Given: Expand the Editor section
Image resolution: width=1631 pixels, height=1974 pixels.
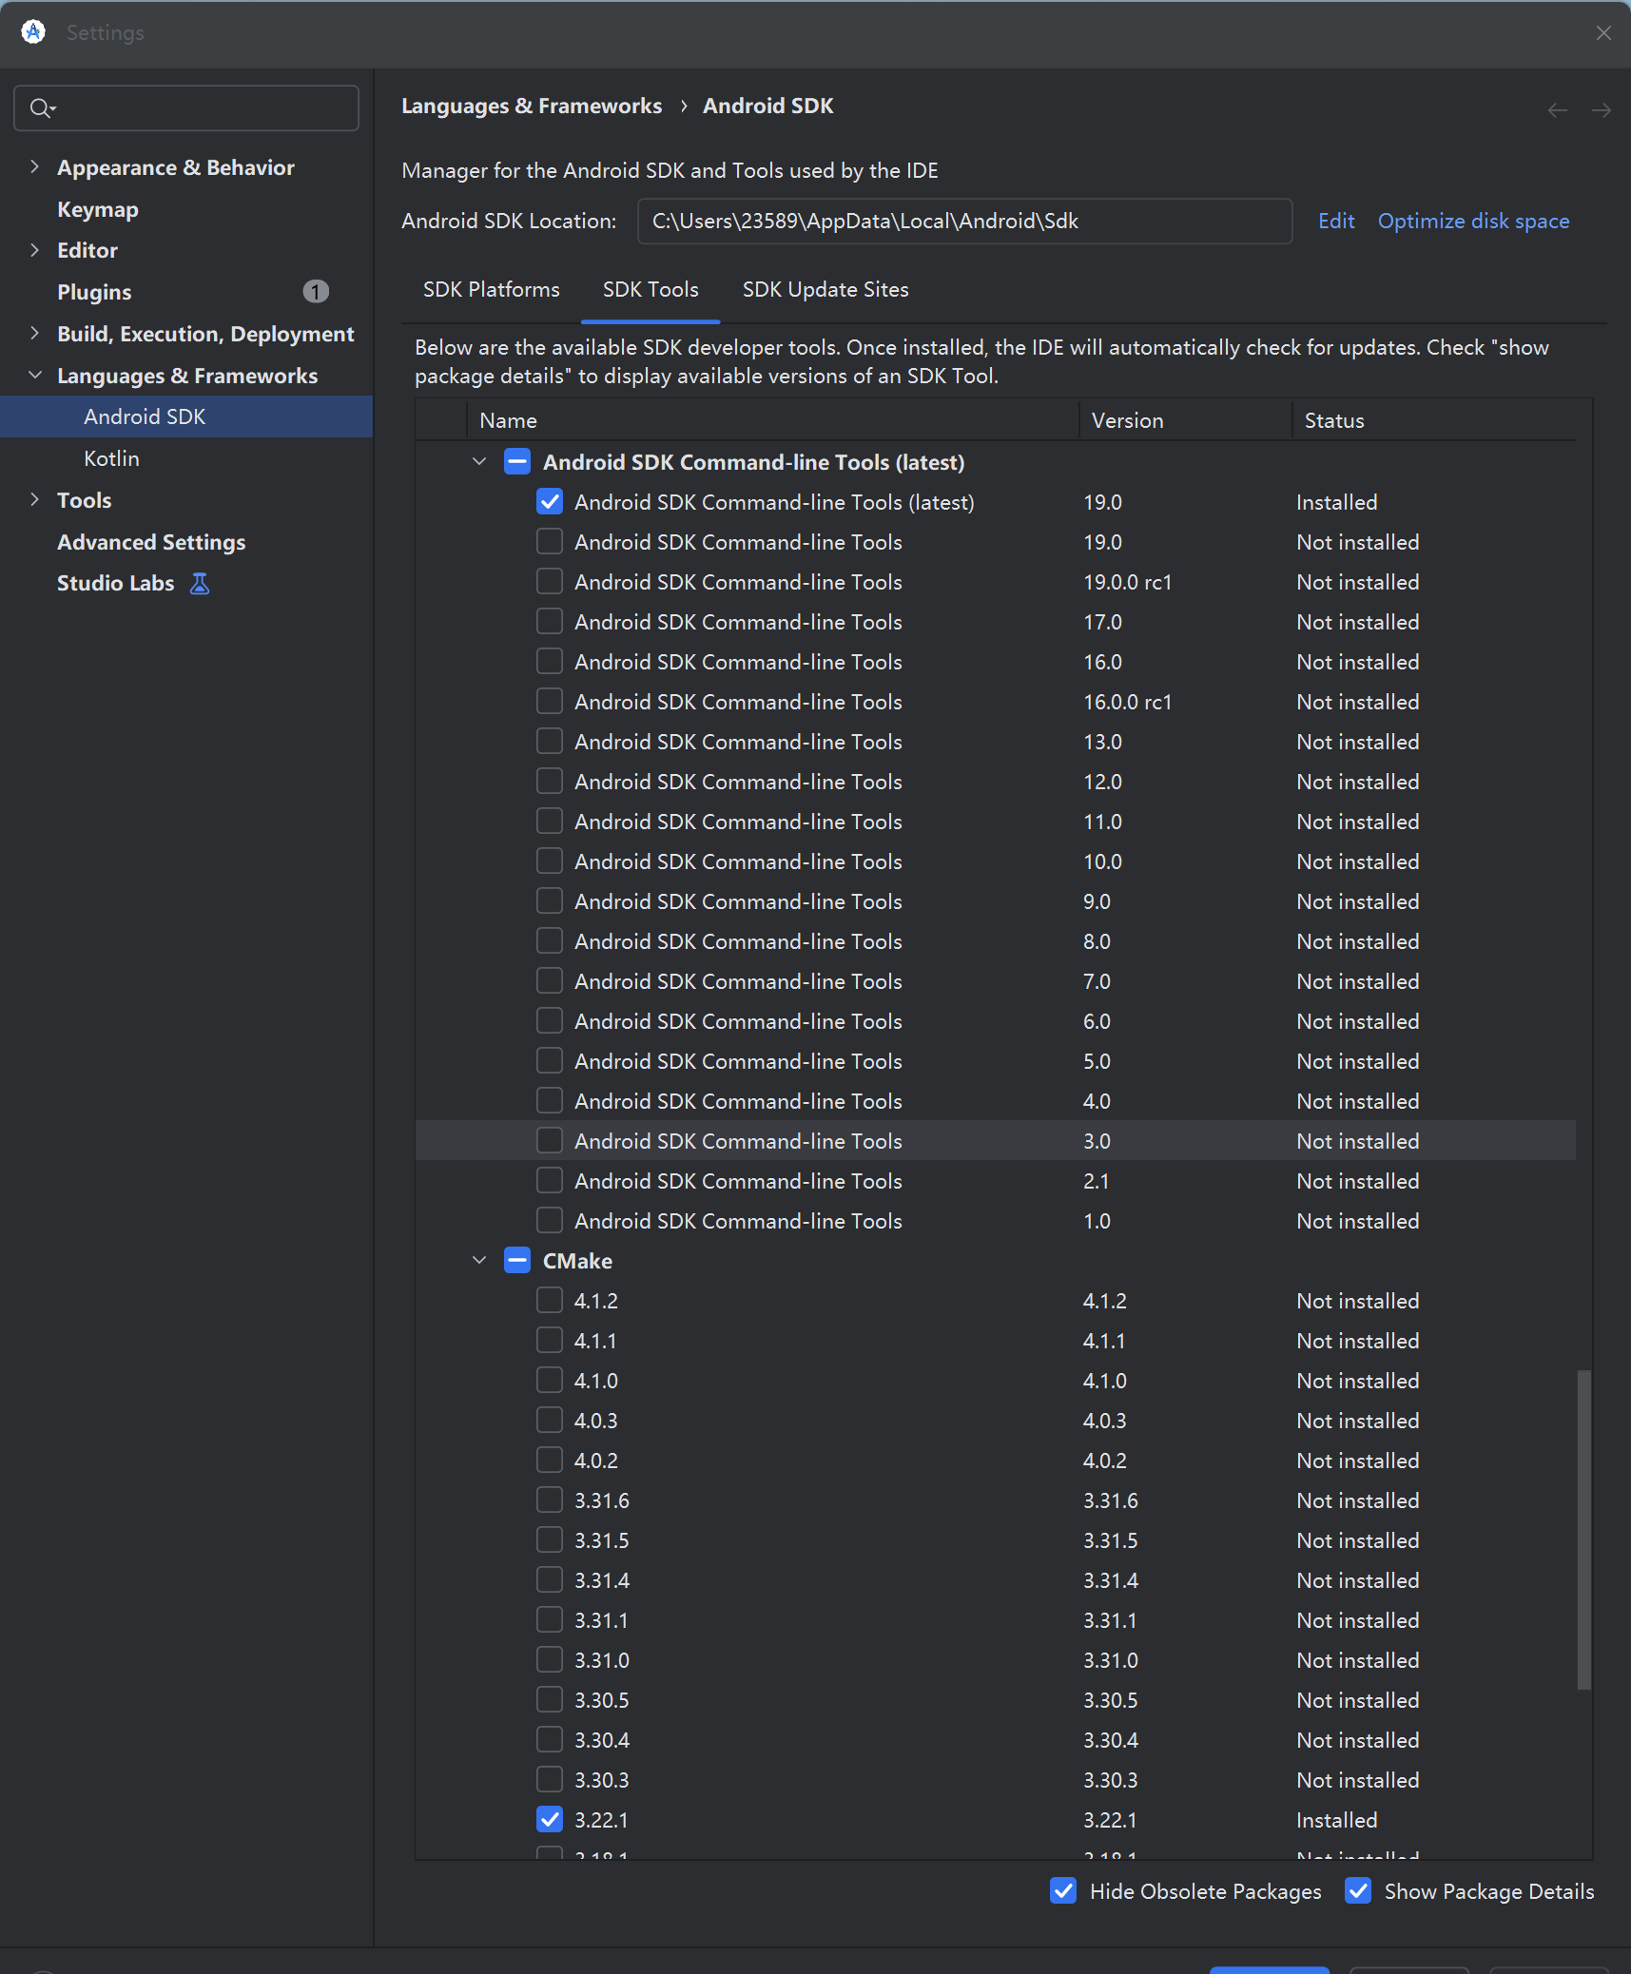Looking at the screenshot, I should 35,250.
